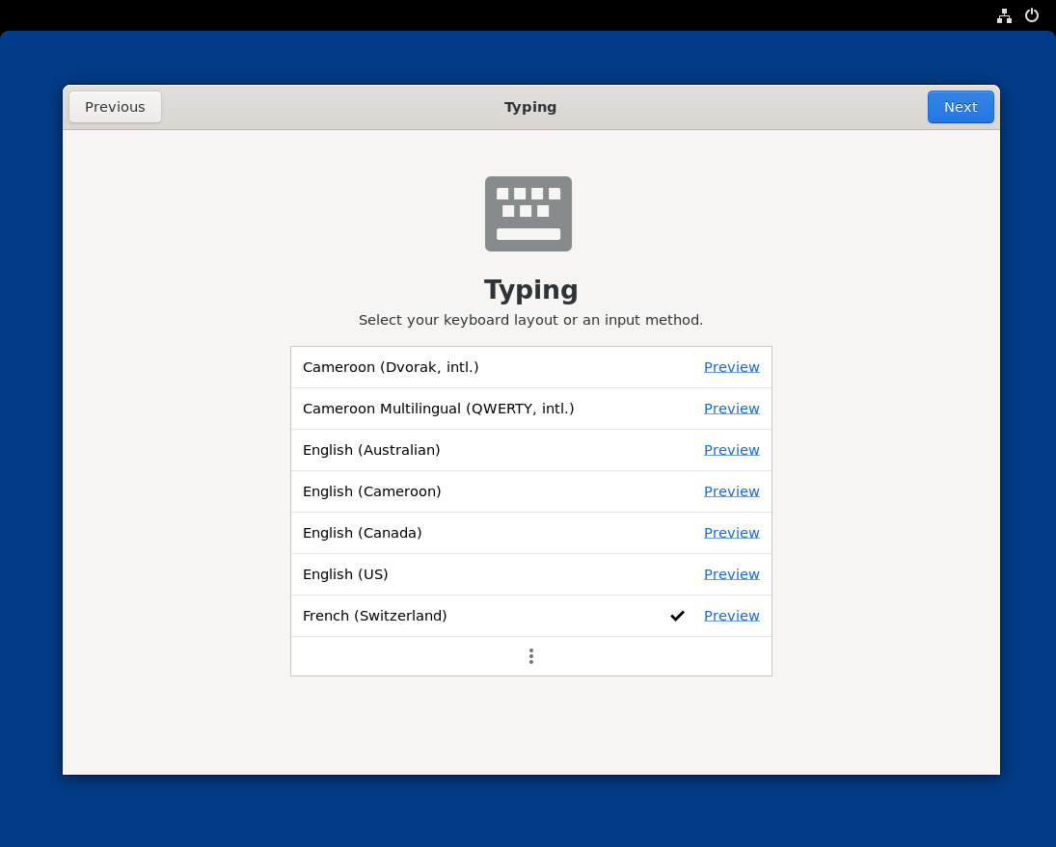Go to the Next setup page
This screenshot has height=847, width=1056.
click(x=960, y=107)
